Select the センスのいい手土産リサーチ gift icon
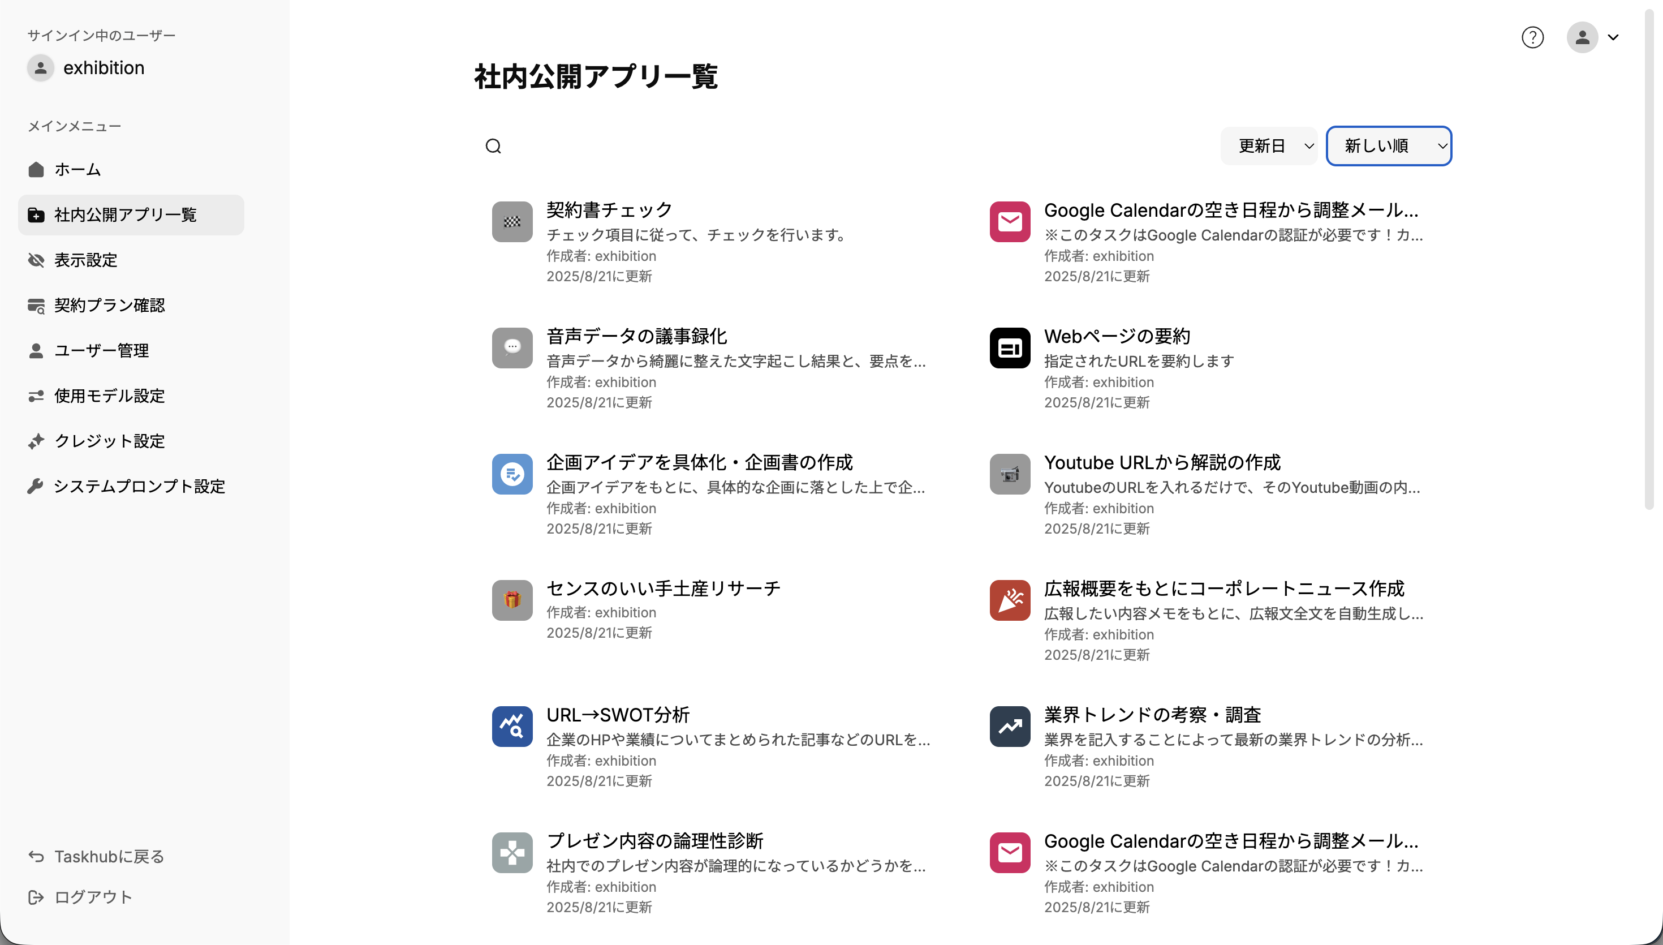Screen dimensions: 1663x945 [512, 600]
